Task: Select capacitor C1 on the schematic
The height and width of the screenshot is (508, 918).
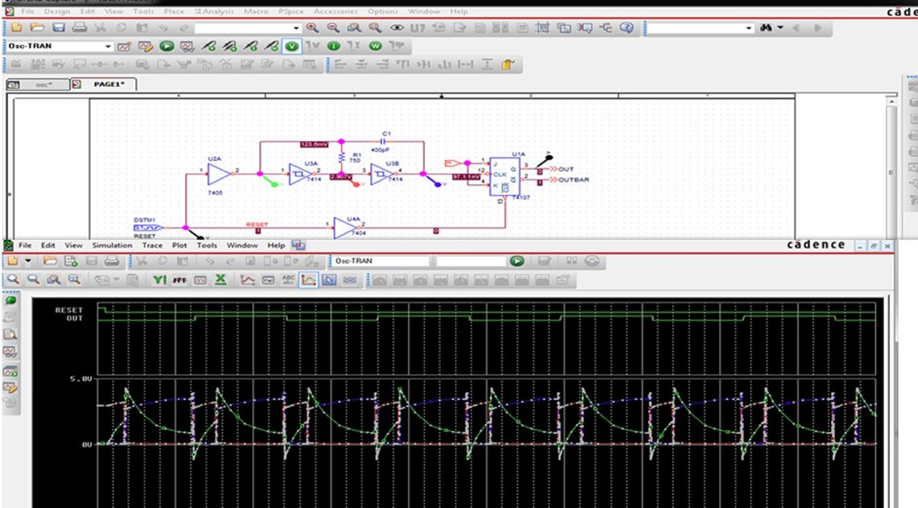Action: pos(383,142)
